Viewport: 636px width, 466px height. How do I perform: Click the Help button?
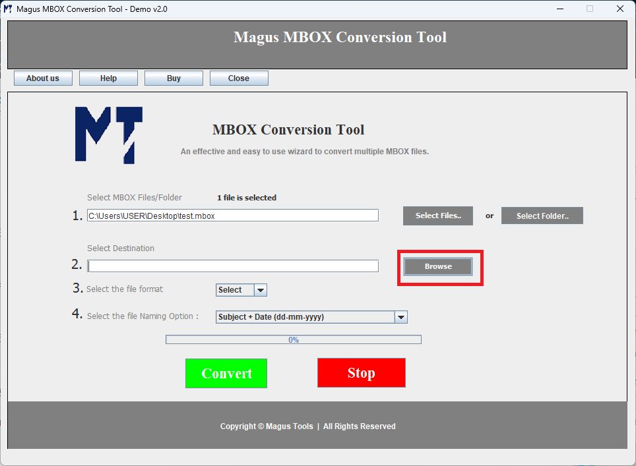click(x=108, y=78)
